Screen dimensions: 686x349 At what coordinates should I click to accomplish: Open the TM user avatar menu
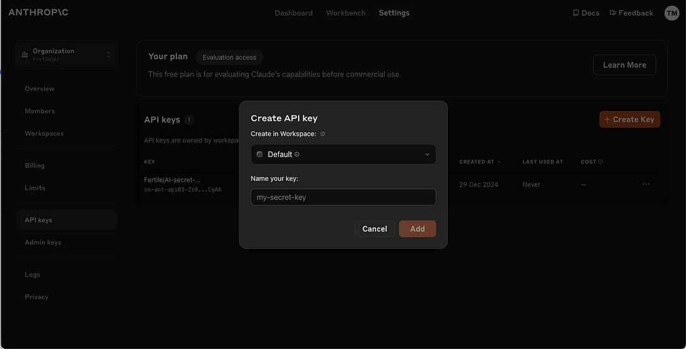point(672,13)
